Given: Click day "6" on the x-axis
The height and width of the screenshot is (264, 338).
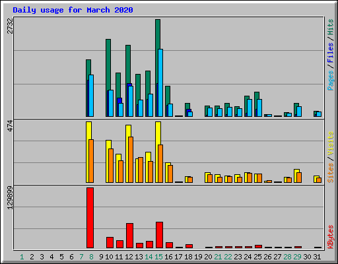Looking at the screenshot, I should tap(72, 257).
